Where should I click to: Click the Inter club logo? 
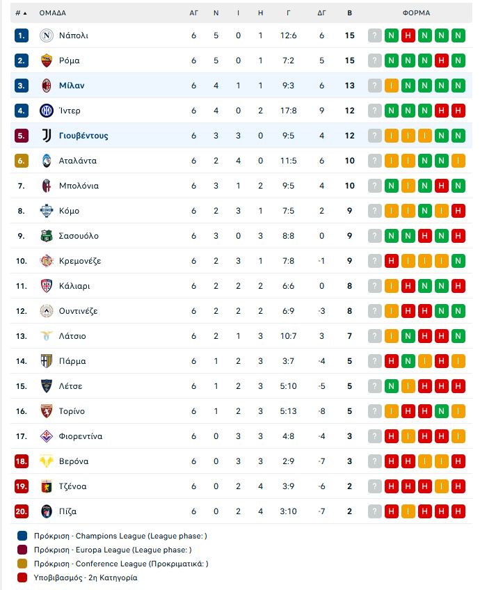(47, 111)
